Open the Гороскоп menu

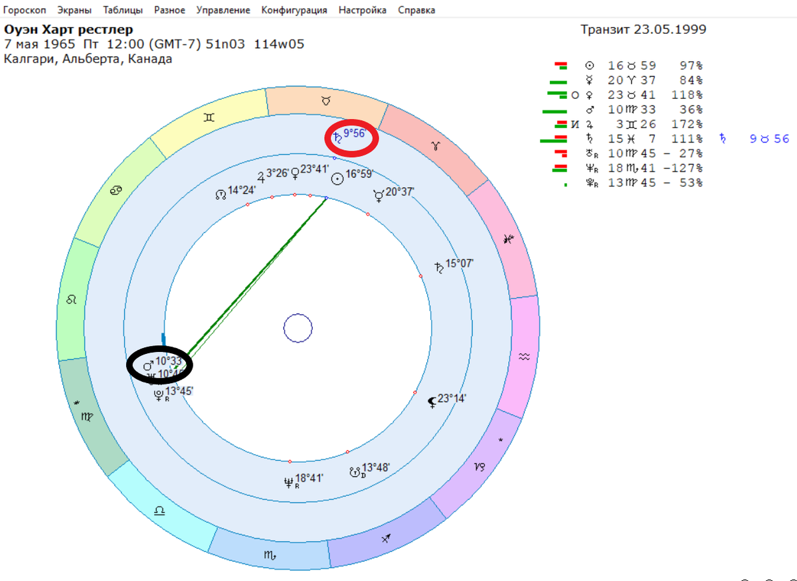pos(25,10)
